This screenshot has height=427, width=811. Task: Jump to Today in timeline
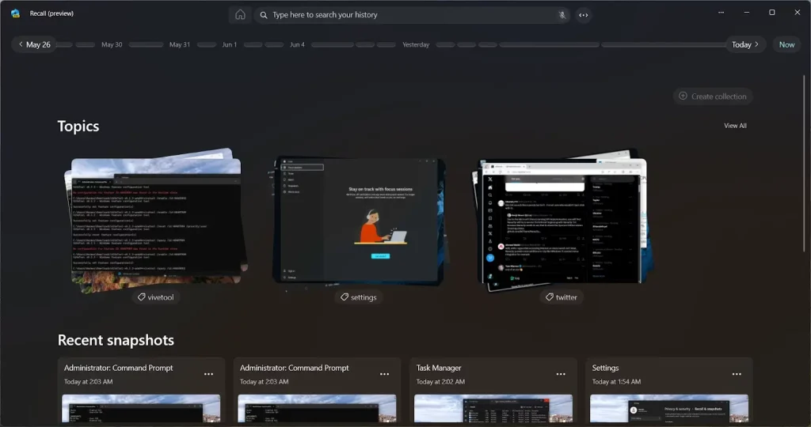745,44
